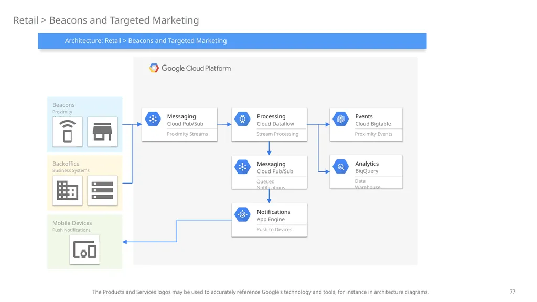The height and width of the screenshot is (302, 537).
Task: Click the Beacons group label
Action: tap(63, 105)
